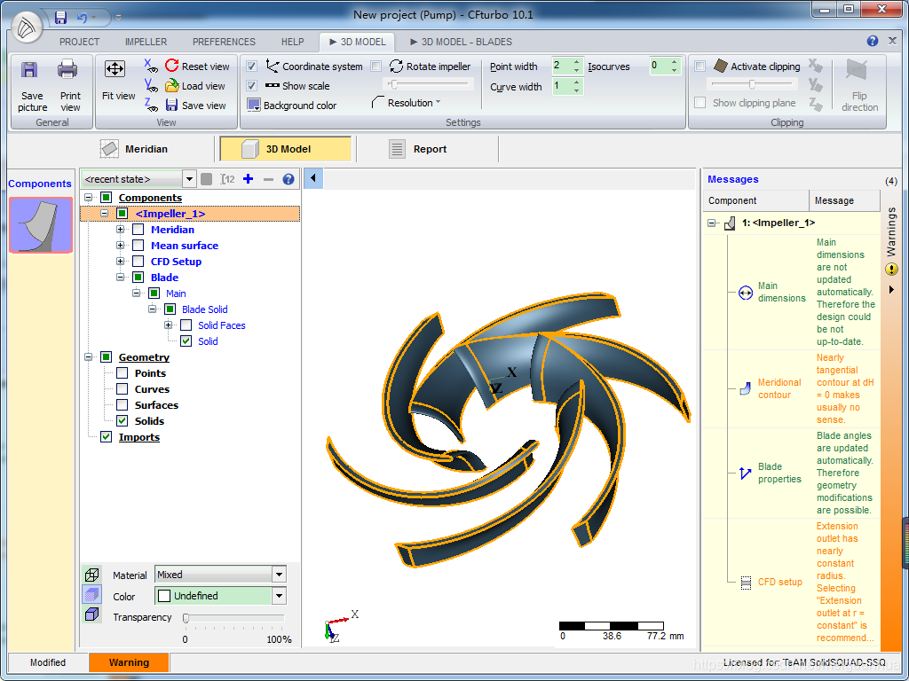
Task: Increase the Isocurves stepper value
Action: (674, 62)
